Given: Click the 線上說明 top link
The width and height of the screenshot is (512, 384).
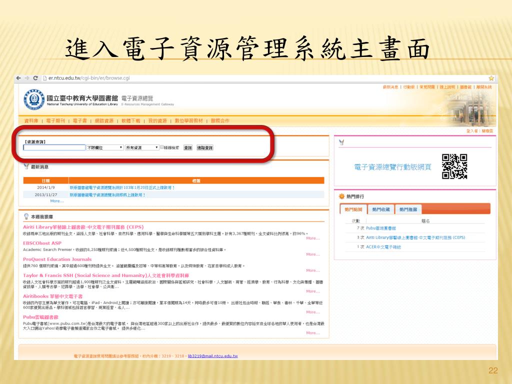Looking at the screenshot, I should pyautogui.click(x=447, y=87).
